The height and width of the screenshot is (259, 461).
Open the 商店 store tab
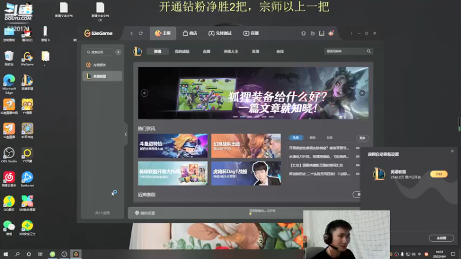tap(190, 33)
